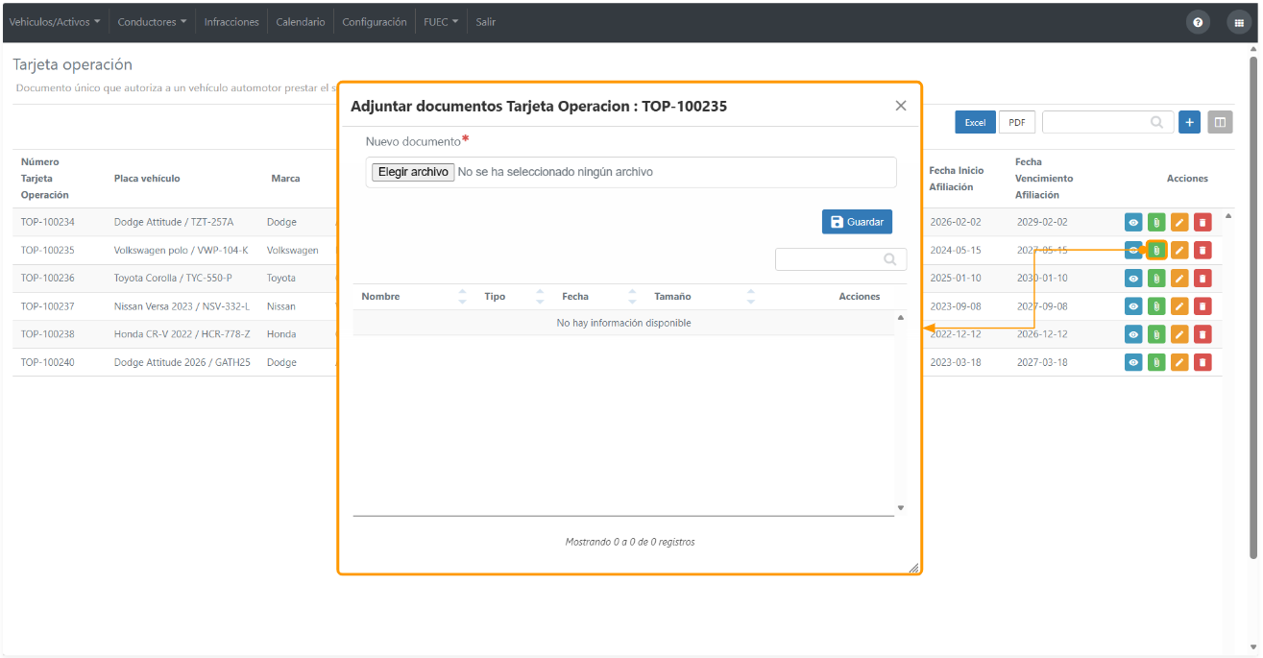The width and height of the screenshot is (1263, 658).
Task: Sort documents by the Fecha column
Action: (599, 297)
